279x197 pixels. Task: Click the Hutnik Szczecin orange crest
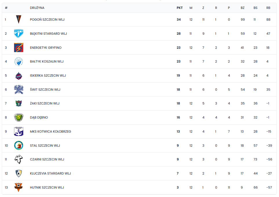tap(19, 187)
